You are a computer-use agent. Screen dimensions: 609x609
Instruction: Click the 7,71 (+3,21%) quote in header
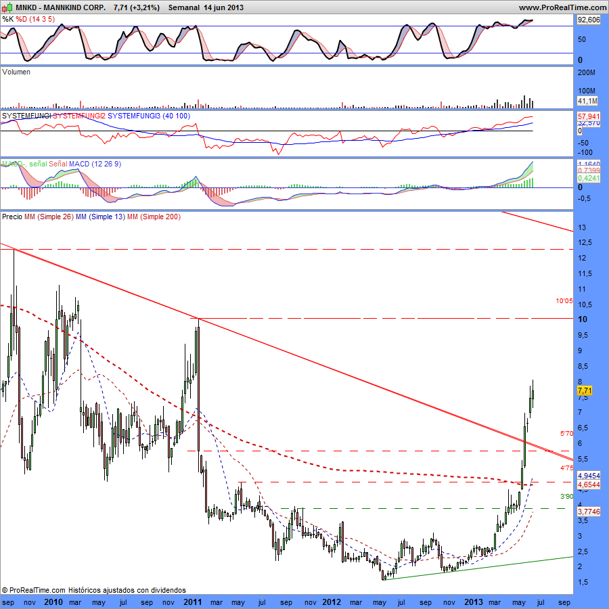pyautogui.click(x=136, y=7)
